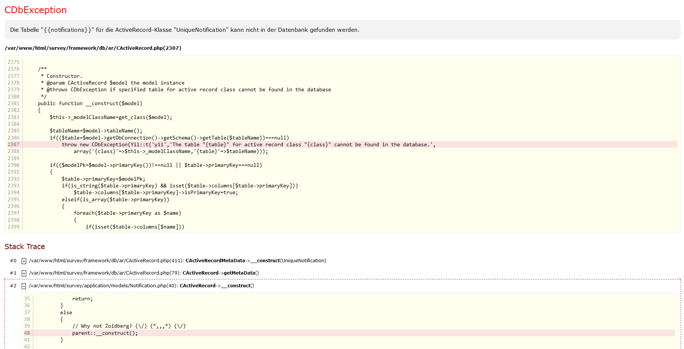Click CActiveRecordMetaData->__construct method name
The image size is (684, 349).
click(232, 261)
